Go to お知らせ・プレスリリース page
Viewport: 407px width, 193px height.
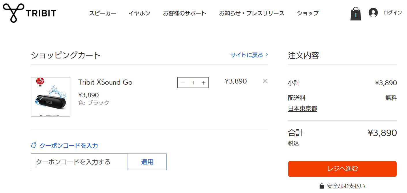pyautogui.click(x=252, y=13)
